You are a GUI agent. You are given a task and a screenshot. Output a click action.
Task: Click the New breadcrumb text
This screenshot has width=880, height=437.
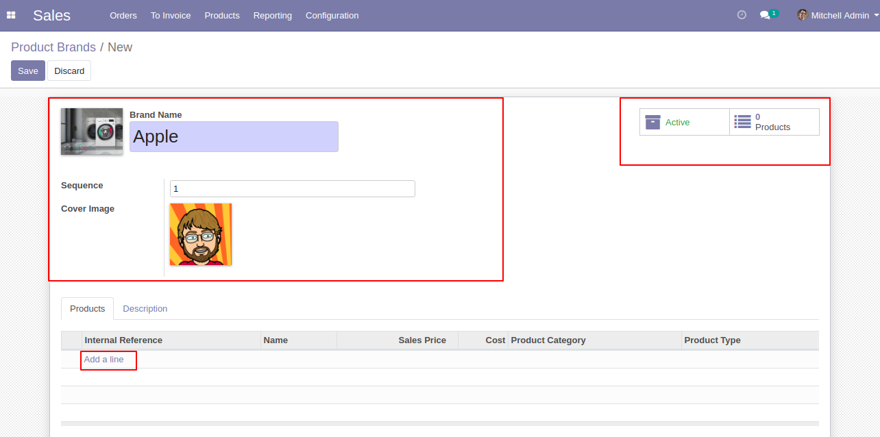120,47
